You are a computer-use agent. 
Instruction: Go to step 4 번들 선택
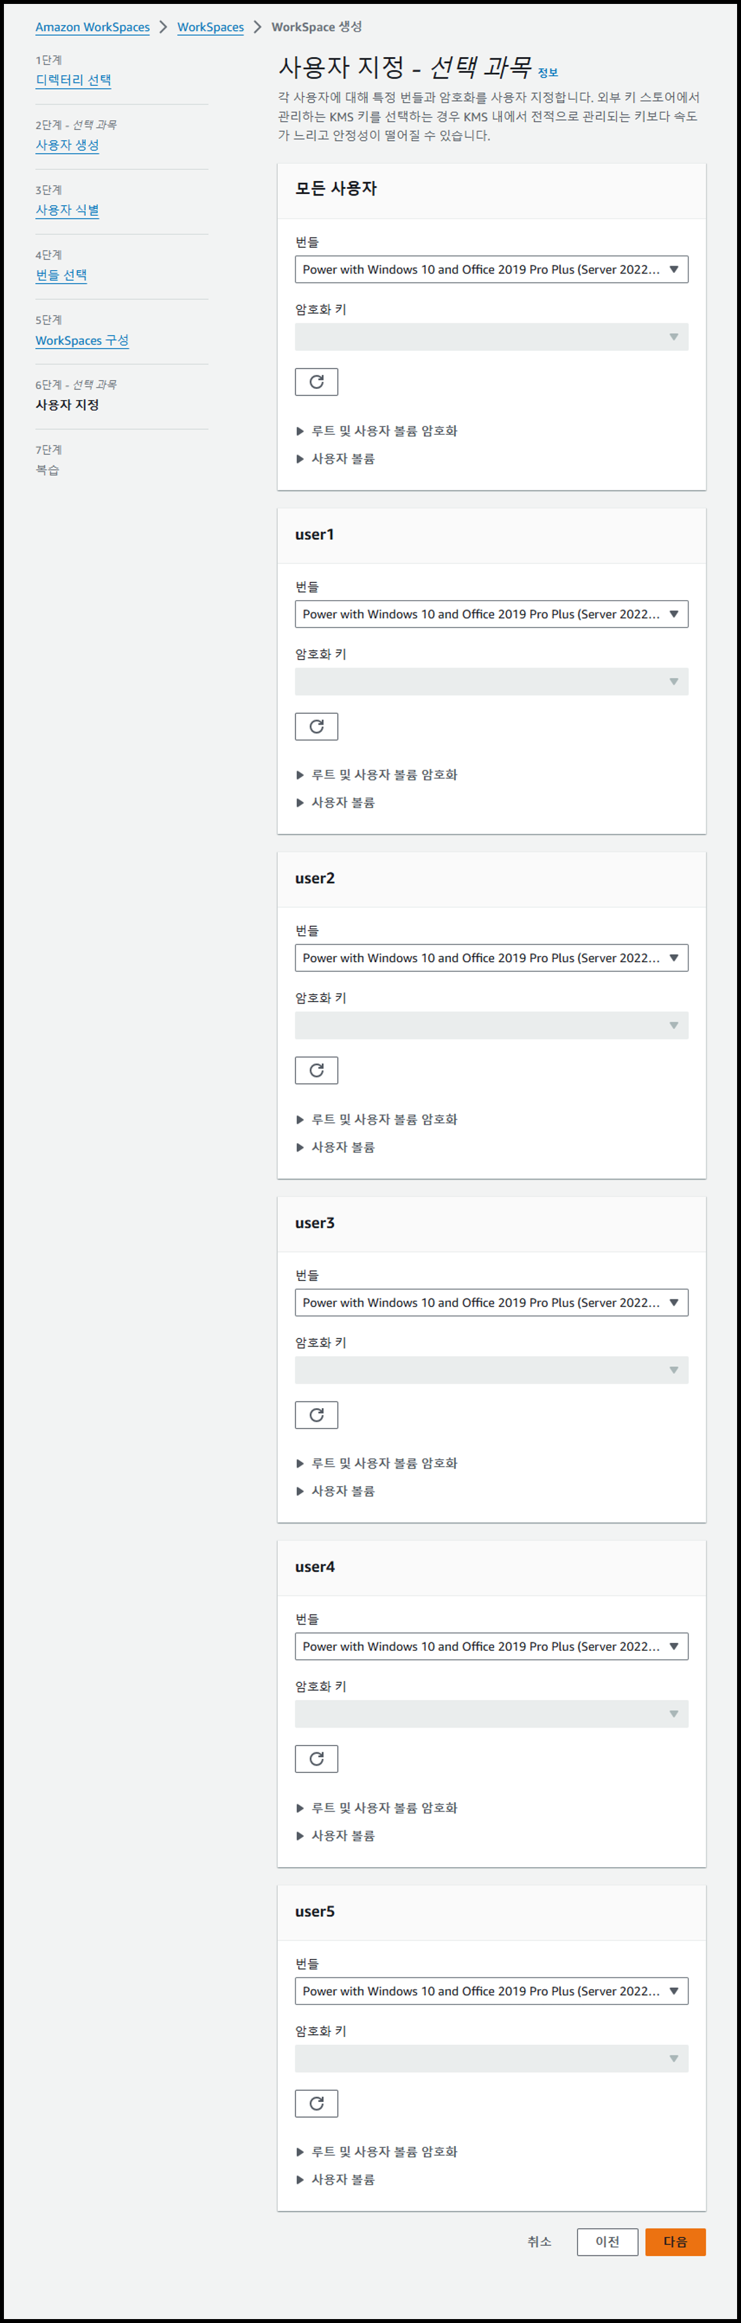tap(61, 275)
